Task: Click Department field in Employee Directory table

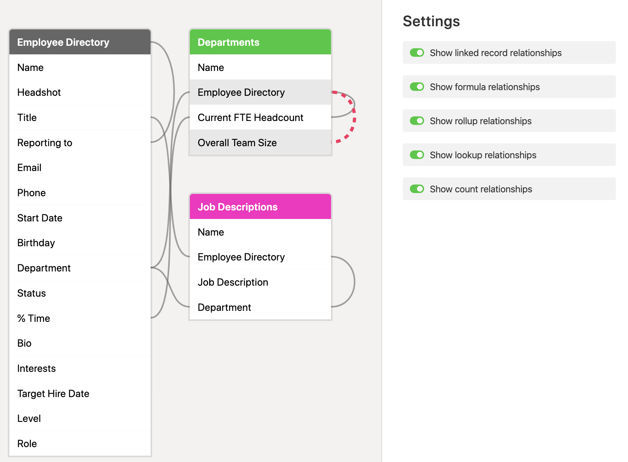Action: point(80,268)
